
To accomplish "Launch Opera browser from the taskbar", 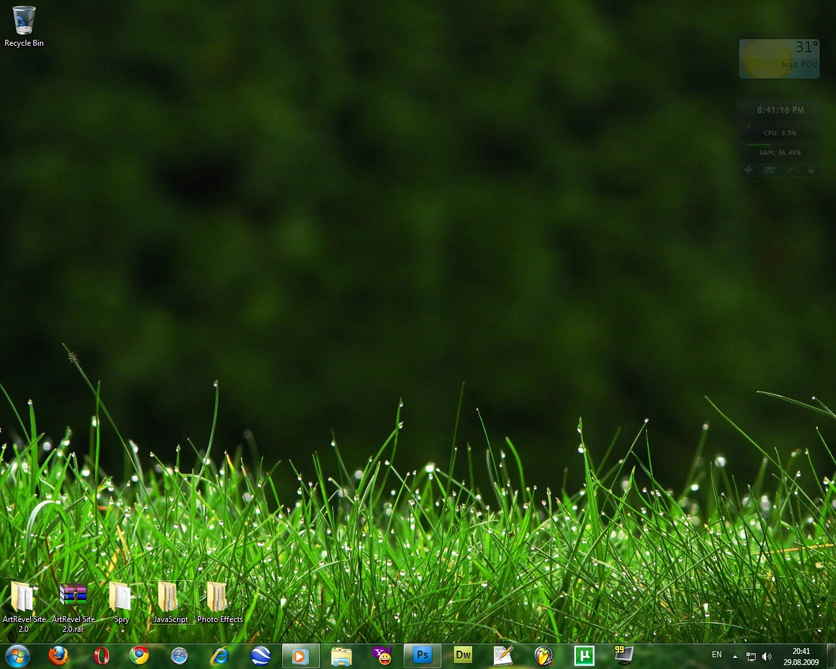I will (x=101, y=655).
